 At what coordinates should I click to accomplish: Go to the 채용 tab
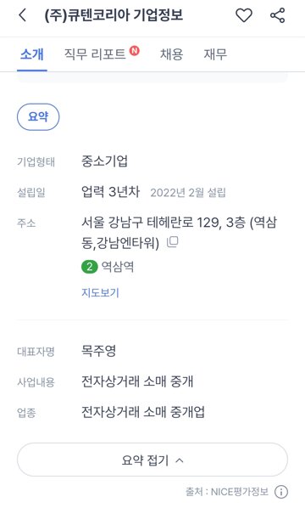(171, 54)
